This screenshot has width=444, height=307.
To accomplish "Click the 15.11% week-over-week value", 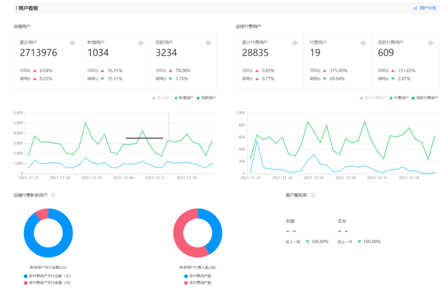I will click(115, 79).
